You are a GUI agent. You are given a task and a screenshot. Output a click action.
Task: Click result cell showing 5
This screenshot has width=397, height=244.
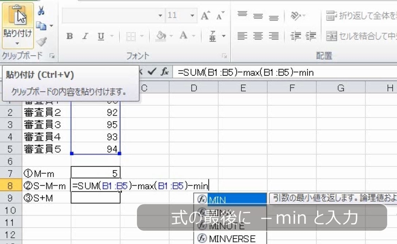pos(95,173)
